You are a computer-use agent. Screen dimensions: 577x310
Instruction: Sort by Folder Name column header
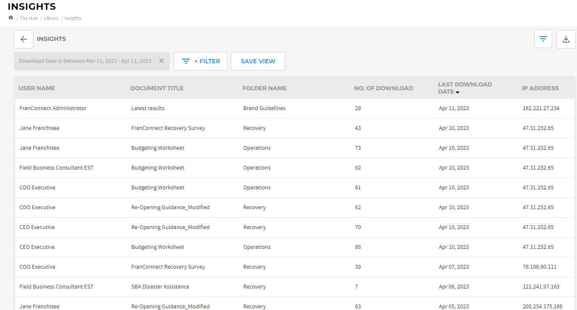[264, 88]
